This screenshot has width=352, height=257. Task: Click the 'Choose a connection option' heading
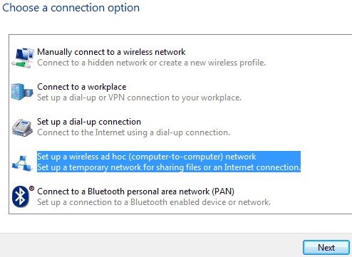(71, 8)
